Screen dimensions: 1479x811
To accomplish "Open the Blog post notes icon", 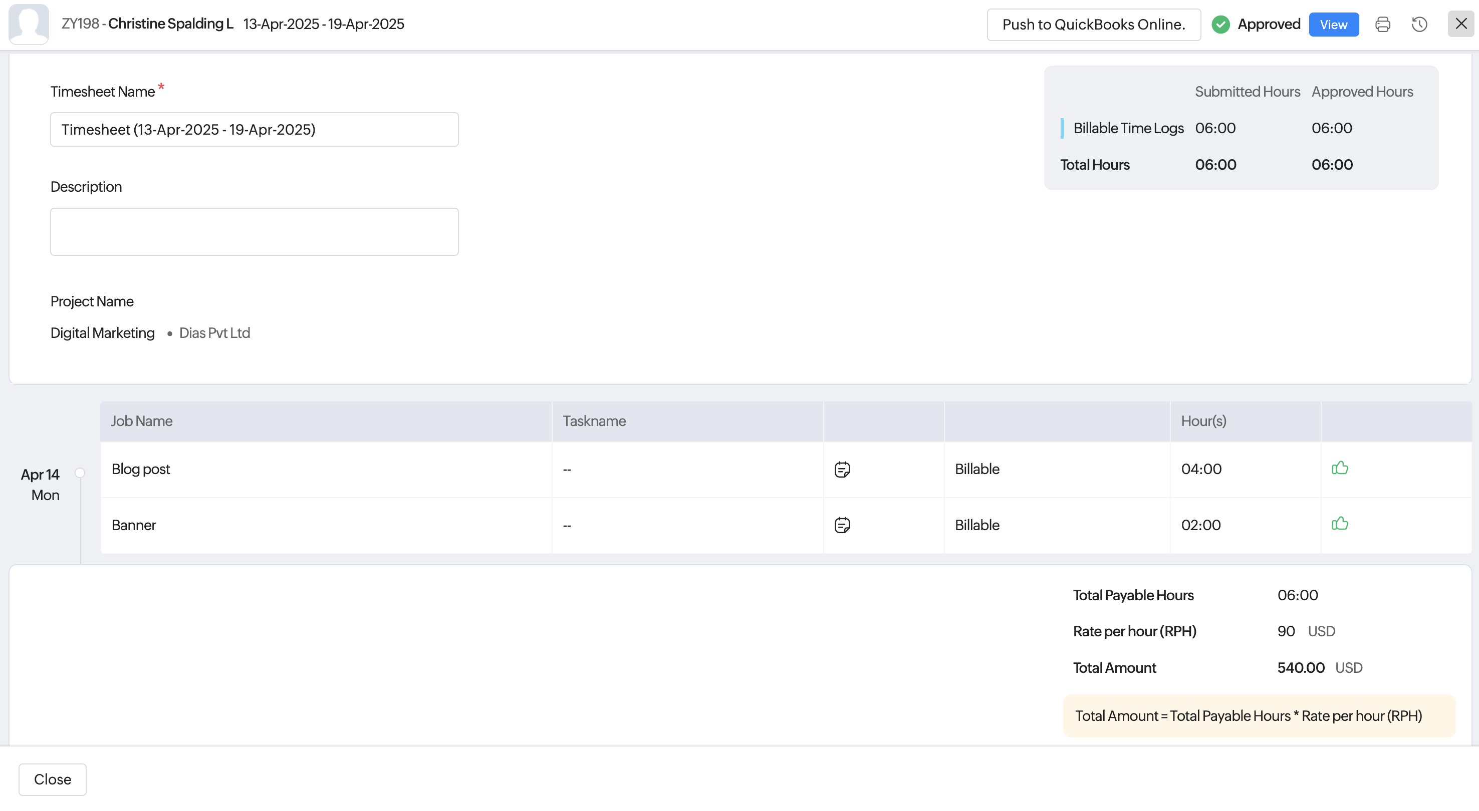I will click(x=842, y=470).
